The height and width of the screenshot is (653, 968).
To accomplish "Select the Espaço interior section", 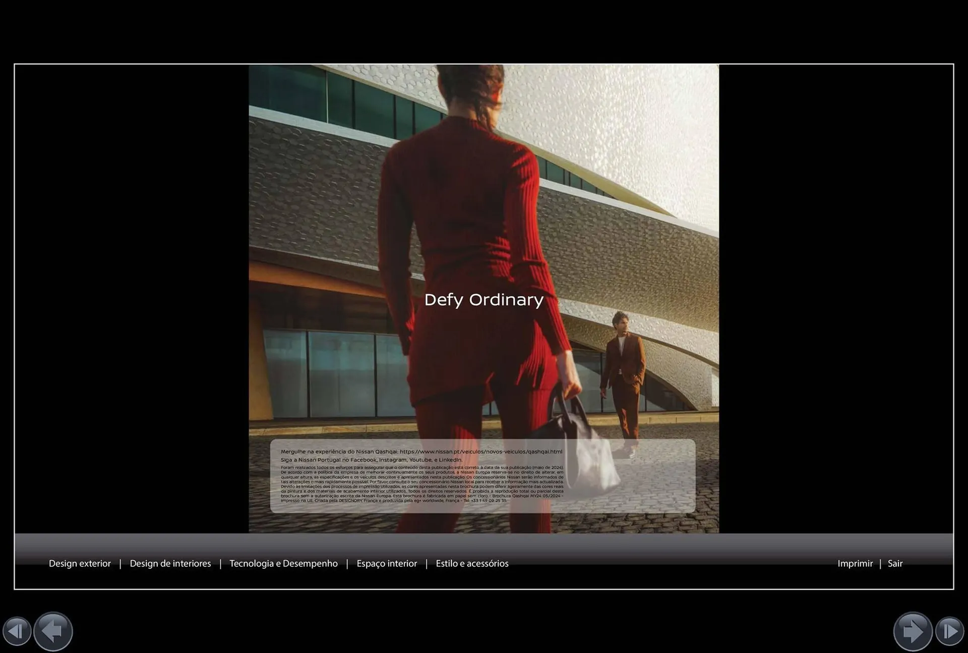I will [x=387, y=564].
